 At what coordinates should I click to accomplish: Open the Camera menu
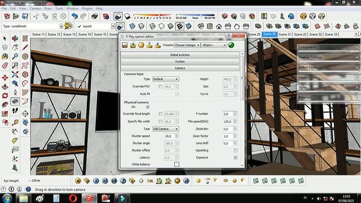point(35,8)
